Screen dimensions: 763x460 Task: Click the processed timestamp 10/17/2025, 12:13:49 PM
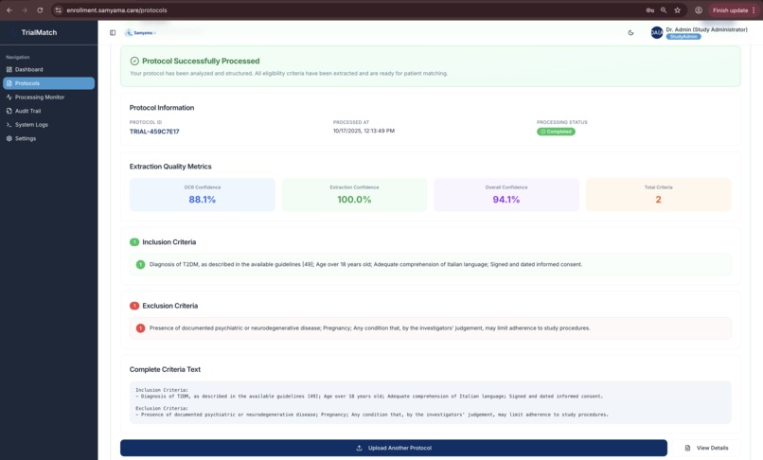(364, 131)
